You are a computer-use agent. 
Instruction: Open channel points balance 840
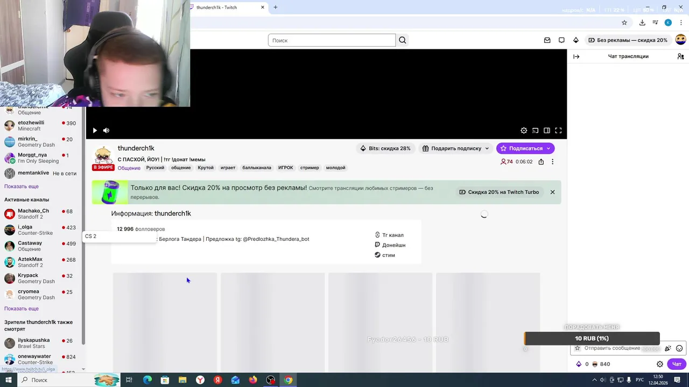pos(601,364)
